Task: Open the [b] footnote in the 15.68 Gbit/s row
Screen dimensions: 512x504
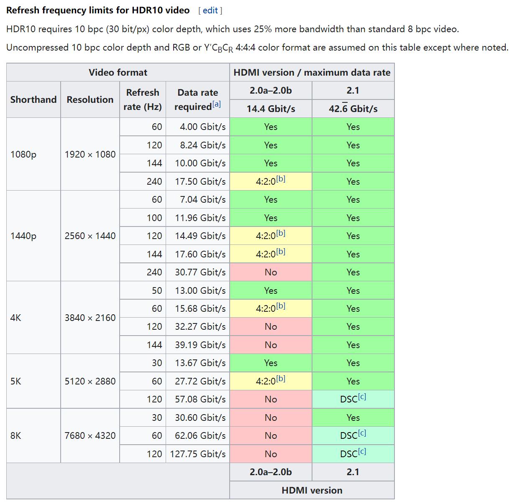Action: coord(281,306)
